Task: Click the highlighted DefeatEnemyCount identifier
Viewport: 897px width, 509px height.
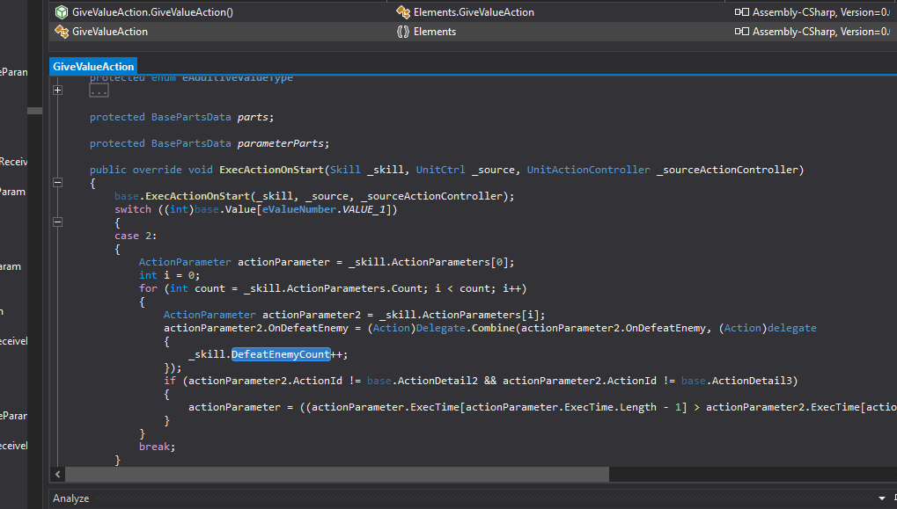Action: pyautogui.click(x=281, y=354)
